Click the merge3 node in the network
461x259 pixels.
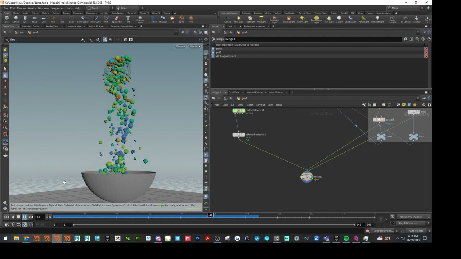307,177
